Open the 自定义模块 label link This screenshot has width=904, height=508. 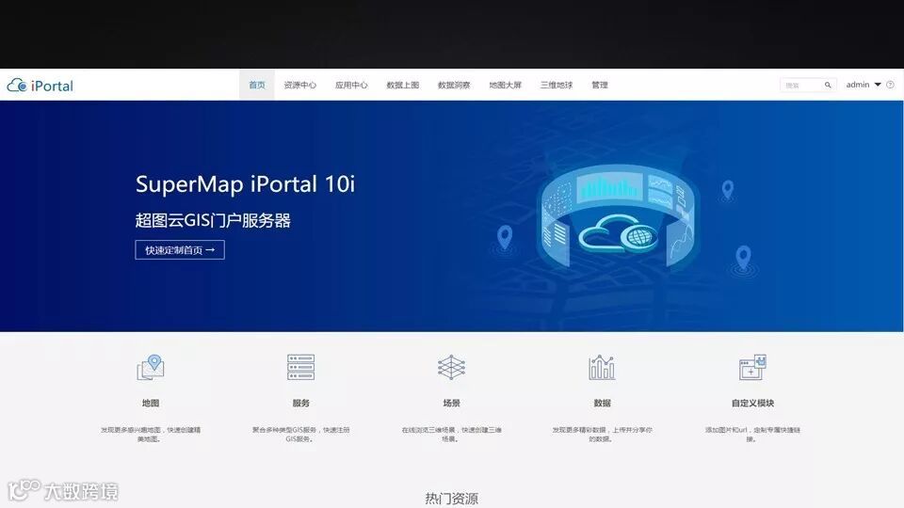click(752, 404)
